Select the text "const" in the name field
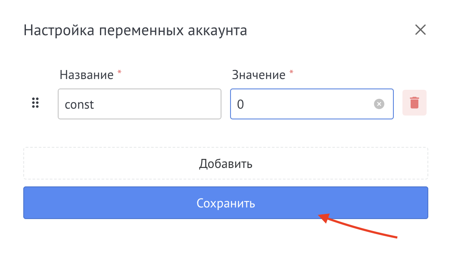This screenshot has height=262, width=455. pos(79,104)
